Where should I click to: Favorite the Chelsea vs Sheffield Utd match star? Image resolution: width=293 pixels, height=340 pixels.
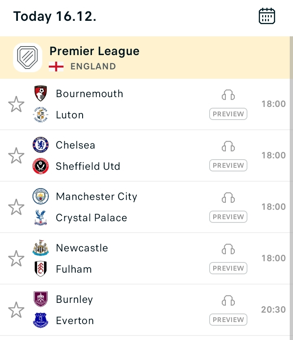pos(16,156)
